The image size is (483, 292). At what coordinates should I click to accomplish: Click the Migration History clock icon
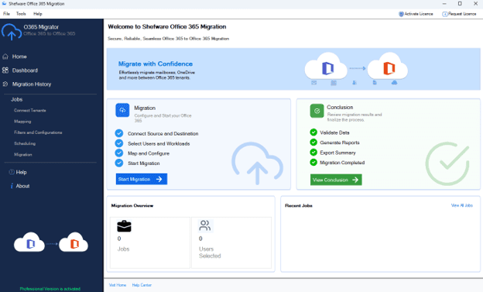[5, 84]
